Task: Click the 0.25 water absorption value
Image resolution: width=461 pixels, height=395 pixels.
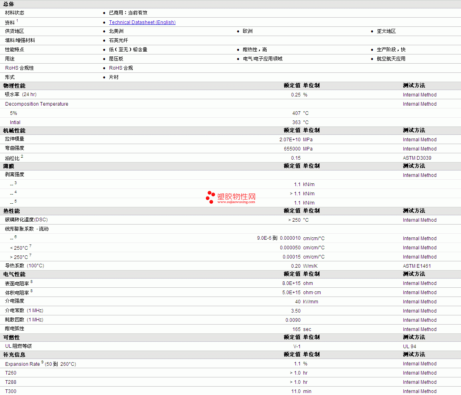Action: [296, 95]
